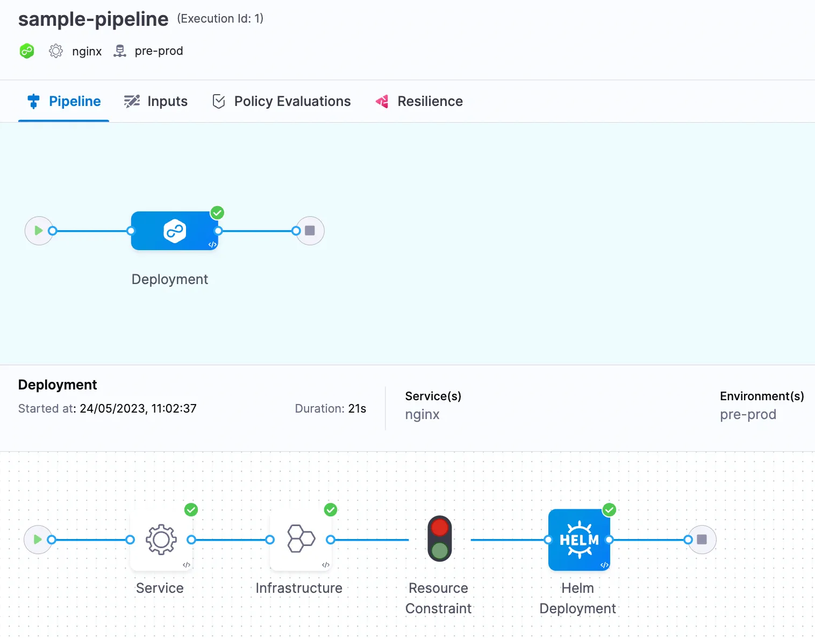815x638 pixels.
Task: Click the code icon on the Helm step
Action: pyautogui.click(x=604, y=565)
